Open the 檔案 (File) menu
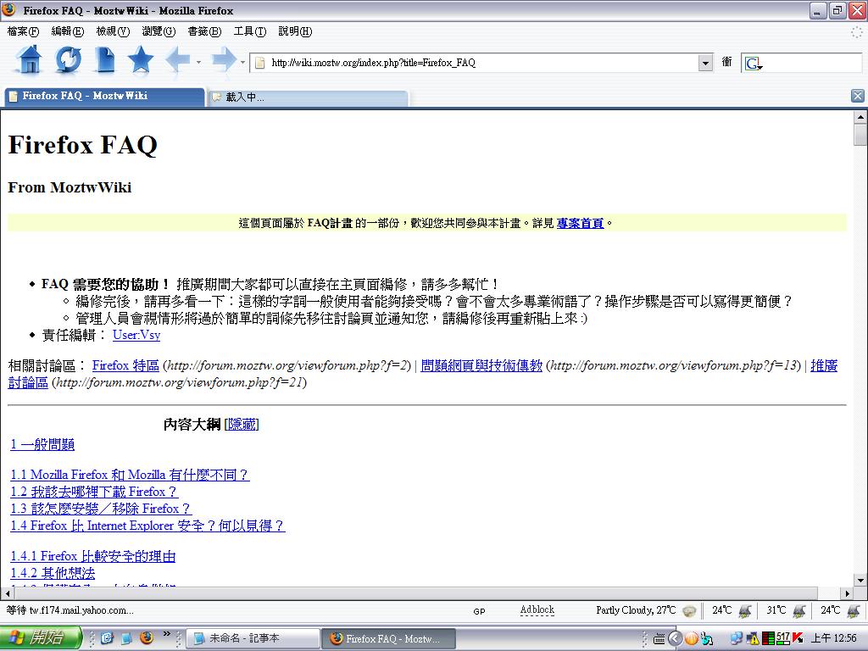868x651 pixels. tap(23, 31)
